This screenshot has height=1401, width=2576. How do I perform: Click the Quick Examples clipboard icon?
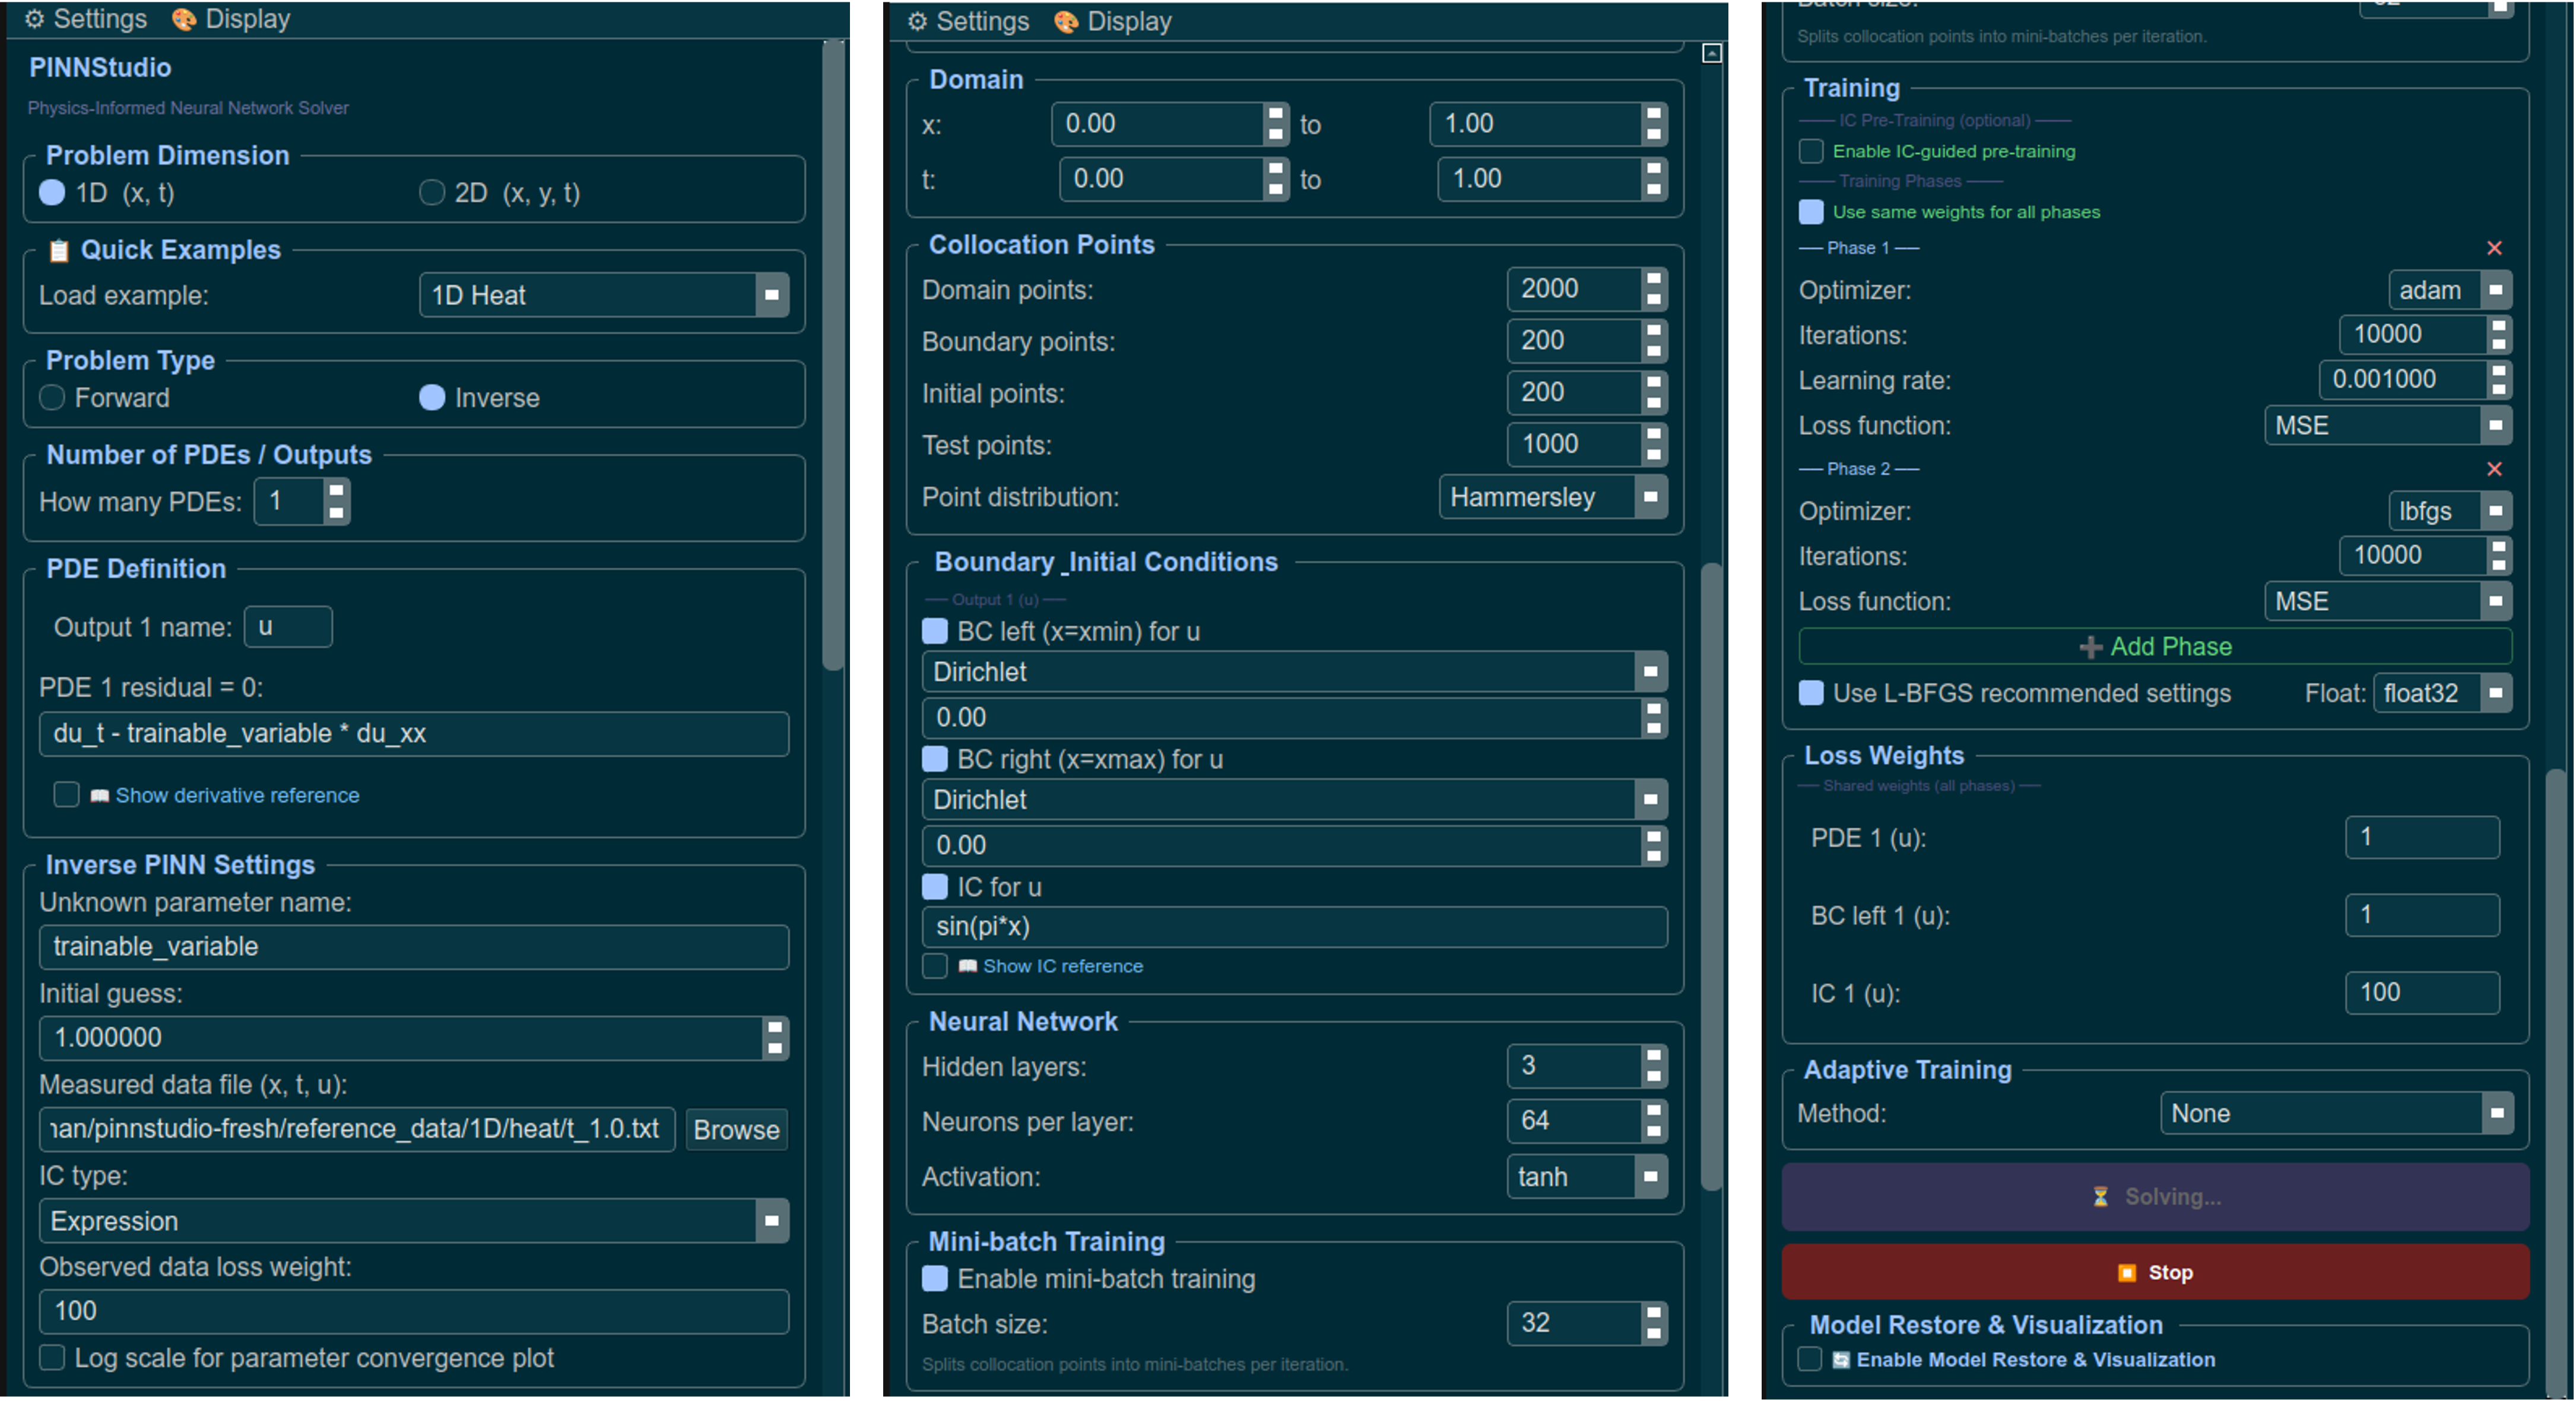(59, 250)
